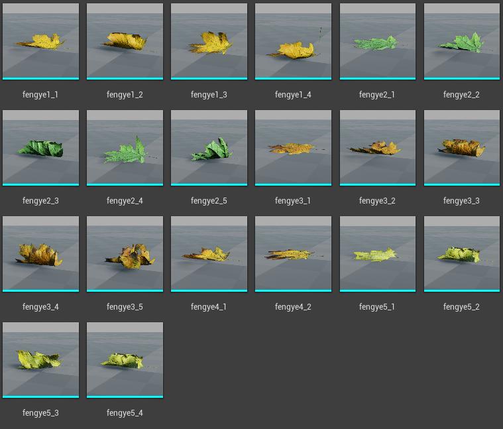This screenshot has height=429, width=503.
Task: Click the fengye3_3 asset name
Action: (461, 201)
